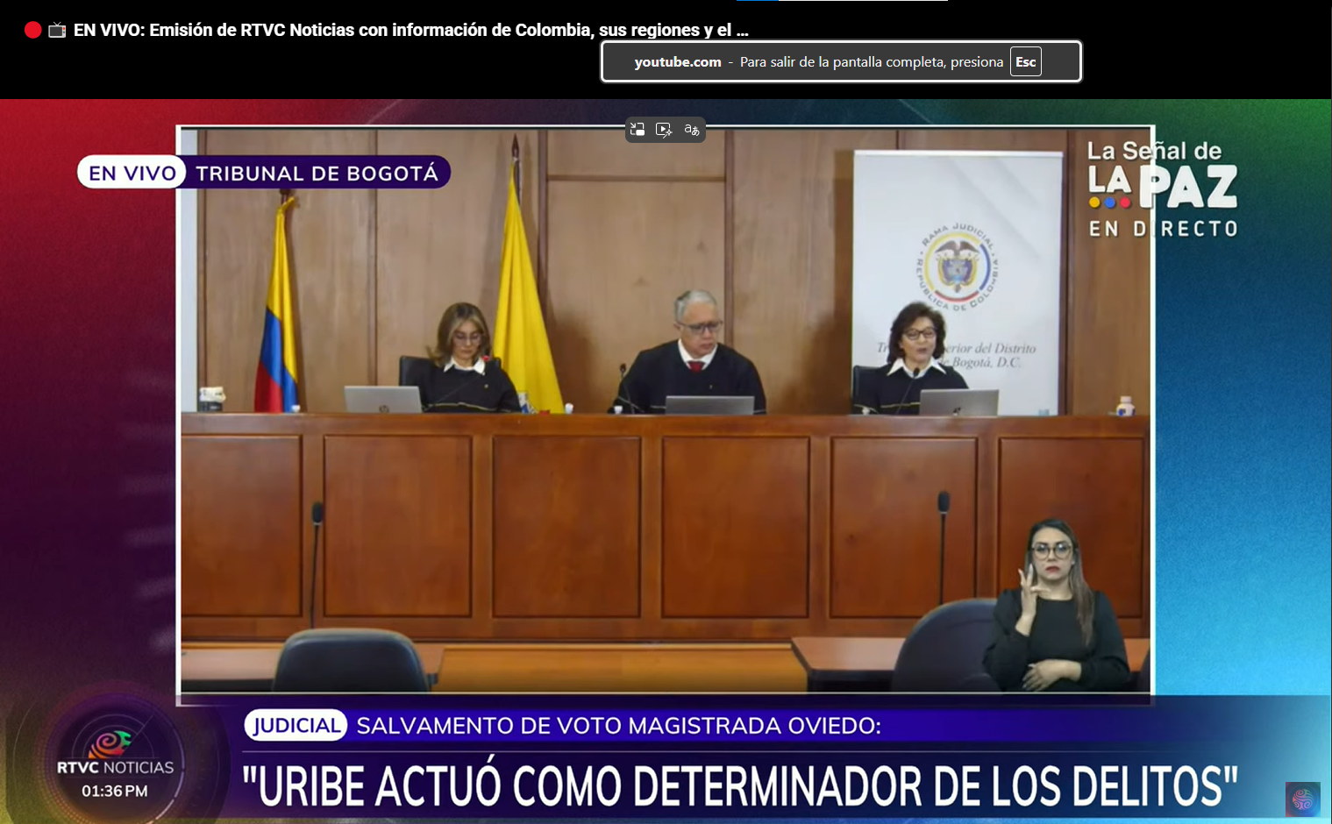Click the TV emoji in video title
The width and height of the screenshot is (1332, 824).
pos(57,31)
